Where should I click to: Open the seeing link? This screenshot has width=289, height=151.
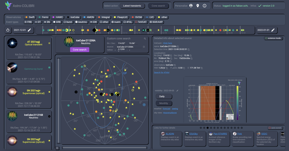tap(175, 109)
